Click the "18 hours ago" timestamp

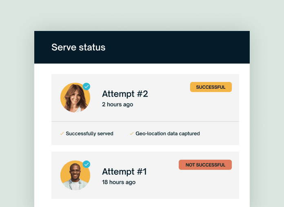pos(119,182)
